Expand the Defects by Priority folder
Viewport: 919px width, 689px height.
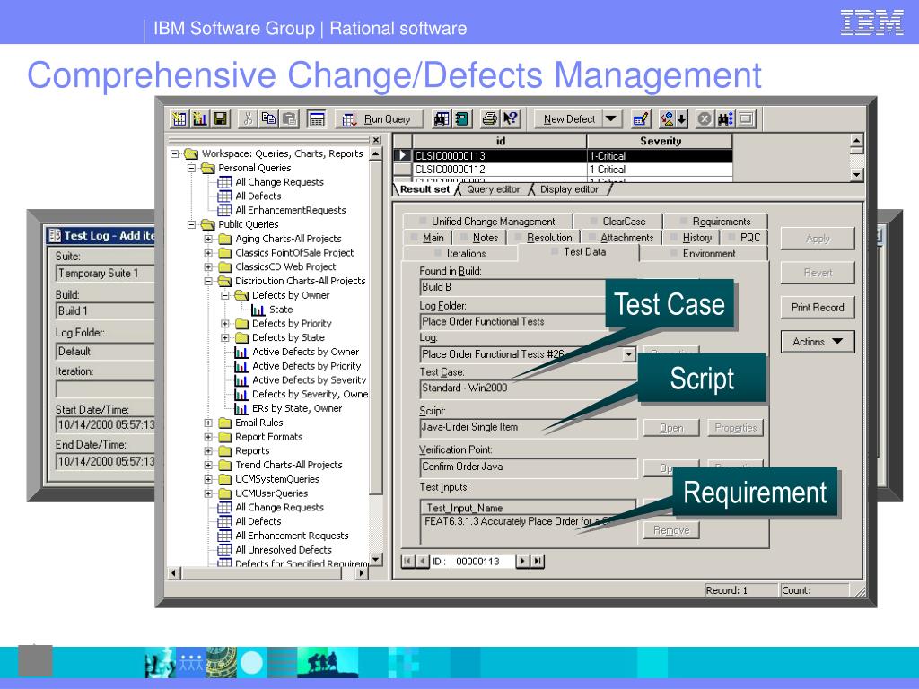225,323
